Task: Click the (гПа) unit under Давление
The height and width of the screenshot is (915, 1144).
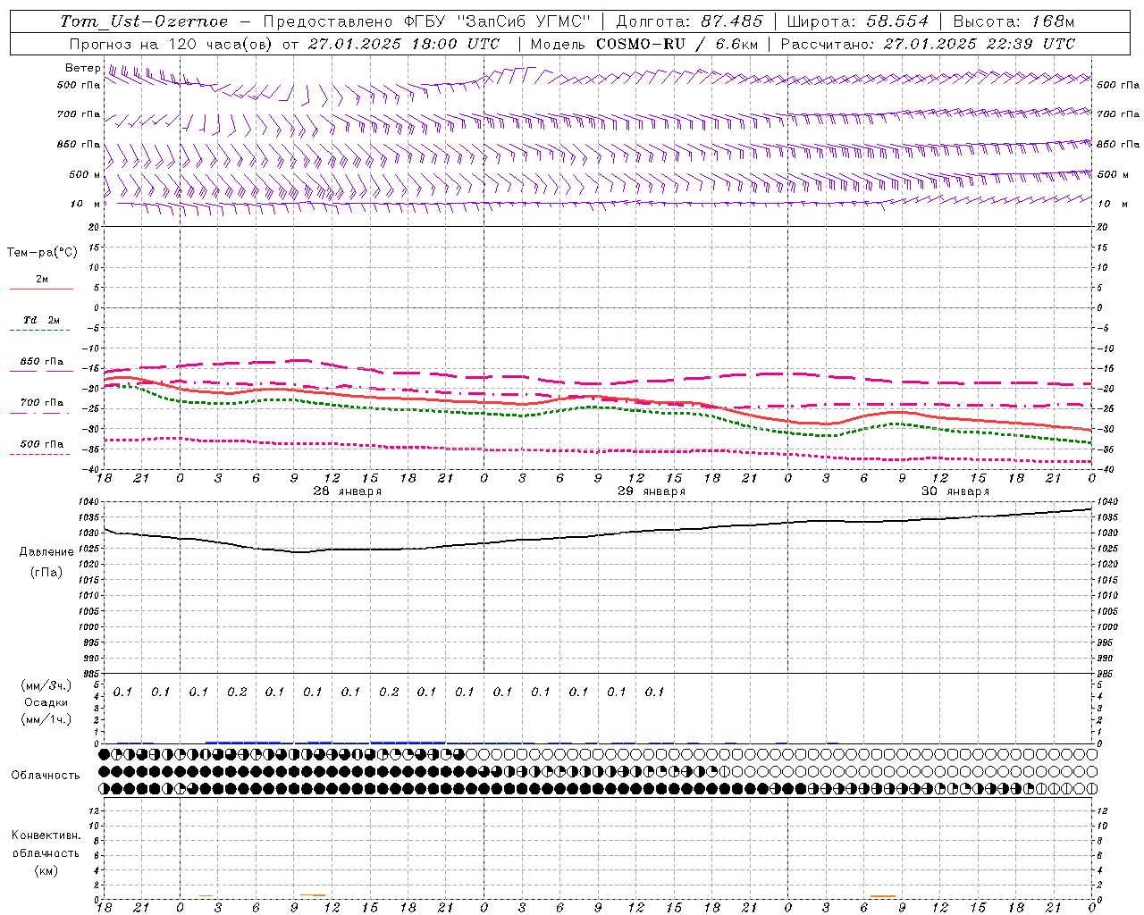Action: coord(46,572)
